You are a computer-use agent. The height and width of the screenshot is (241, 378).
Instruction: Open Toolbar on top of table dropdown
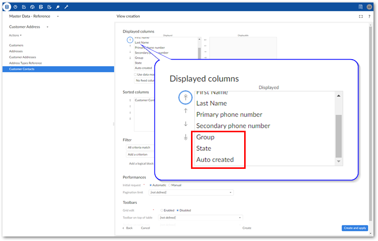(x=201, y=217)
